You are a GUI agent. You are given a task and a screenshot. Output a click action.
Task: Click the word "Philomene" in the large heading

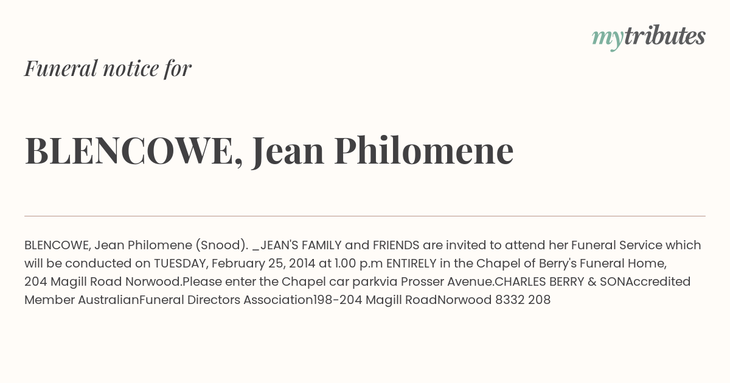point(423,150)
